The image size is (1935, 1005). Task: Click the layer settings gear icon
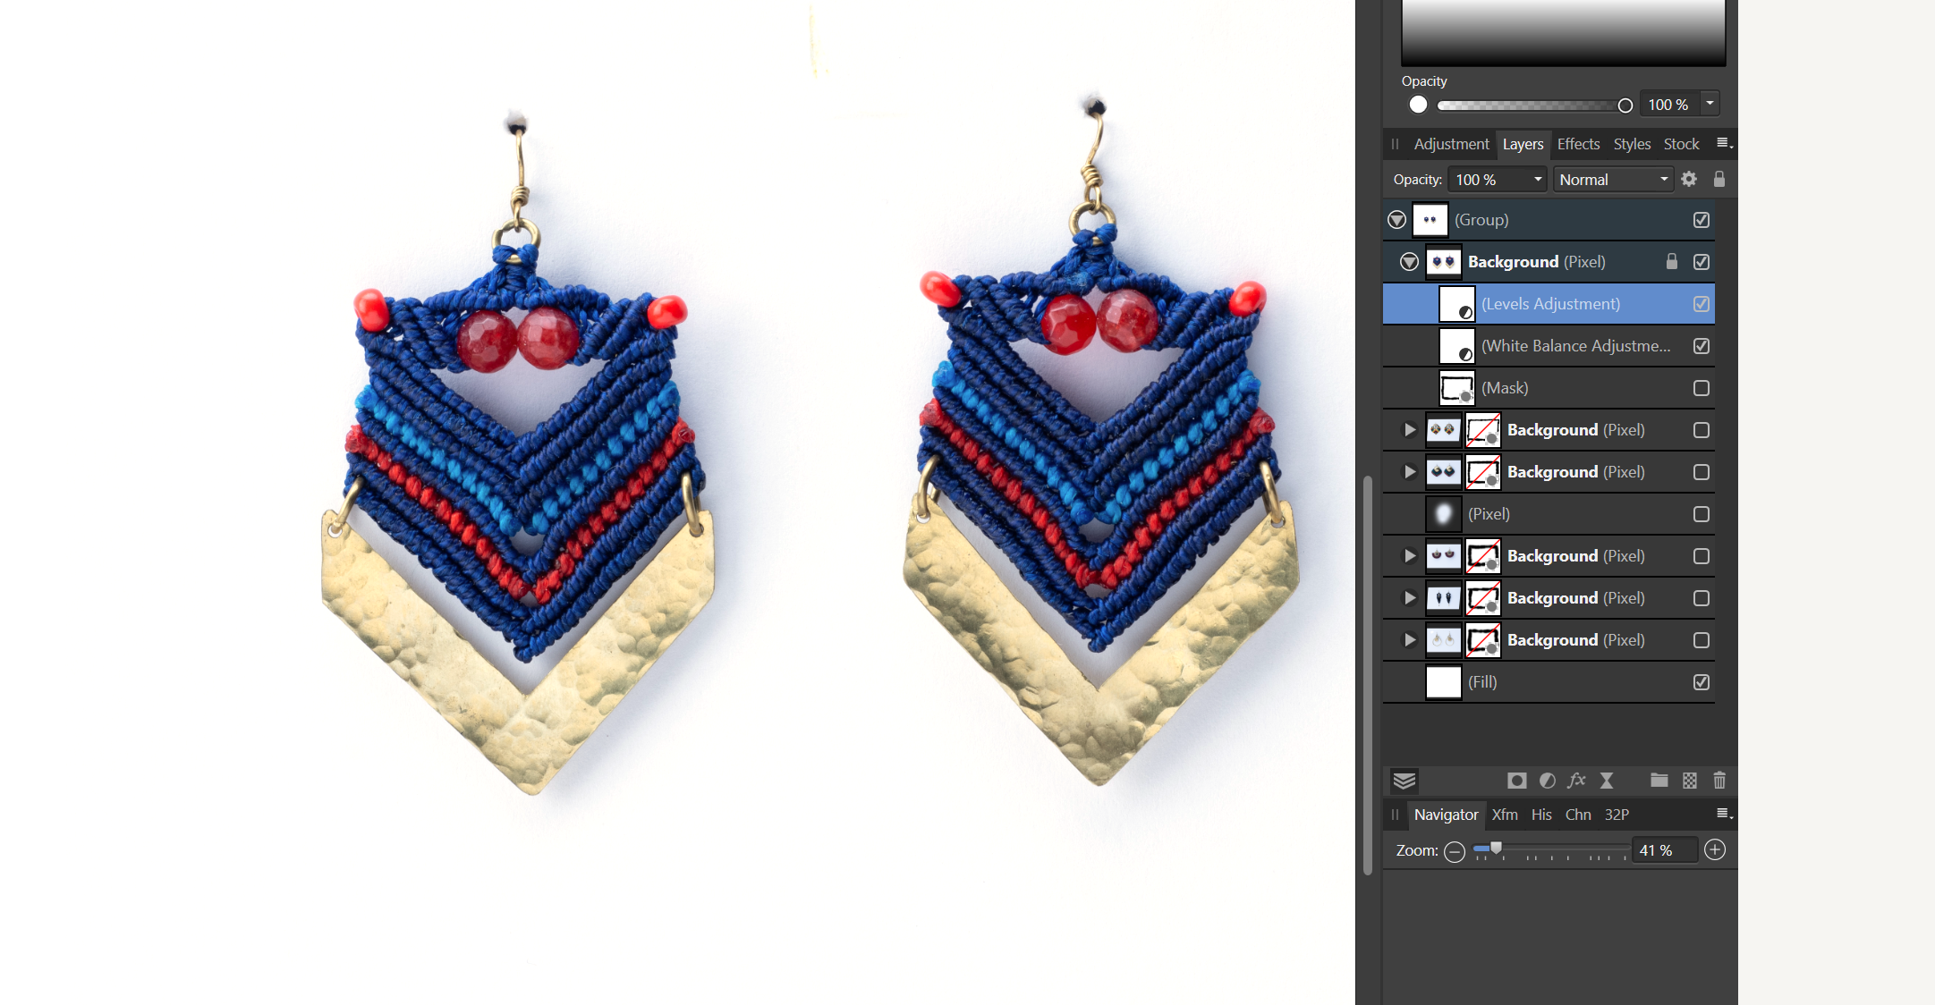tap(1688, 179)
